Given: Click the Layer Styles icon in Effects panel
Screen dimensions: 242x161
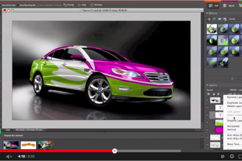Looking at the screenshot, I should coord(214,19).
